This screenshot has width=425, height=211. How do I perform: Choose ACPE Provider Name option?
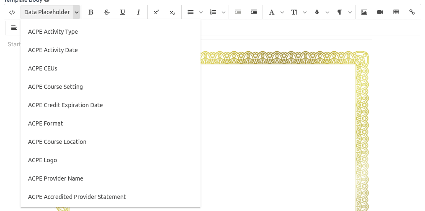coord(111,178)
